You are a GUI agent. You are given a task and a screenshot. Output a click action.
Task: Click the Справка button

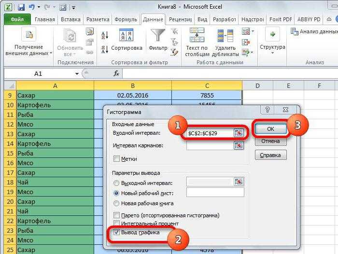click(x=270, y=155)
